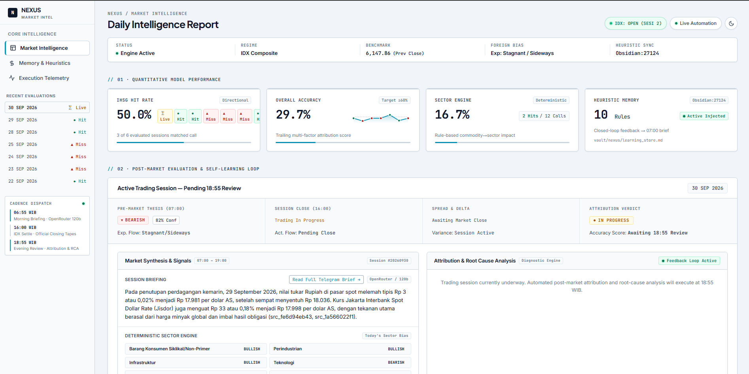Image resolution: width=749 pixels, height=374 pixels.
Task: Click the IDX Composite regime value
Action: coord(259,53)
